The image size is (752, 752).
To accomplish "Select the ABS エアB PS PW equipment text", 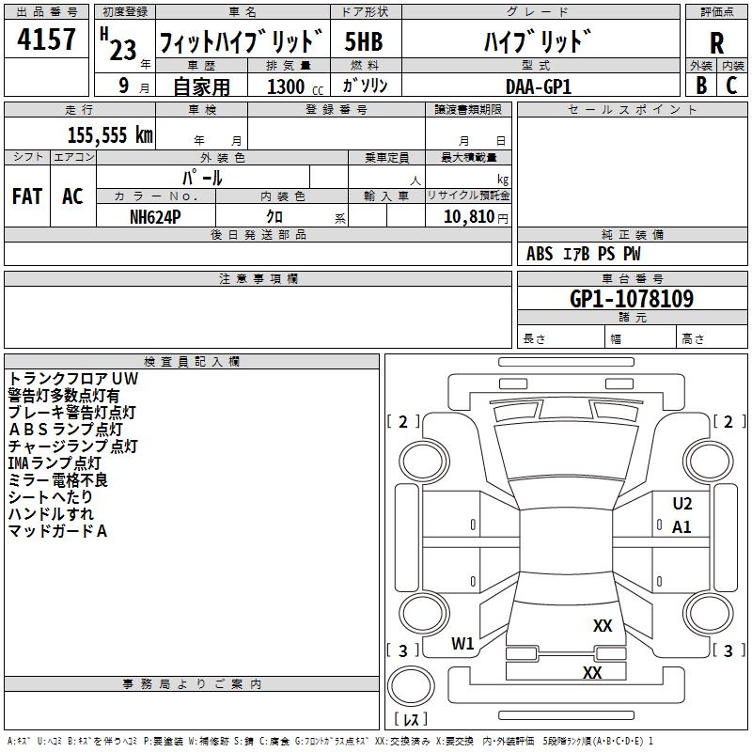I will click(584, 254).
